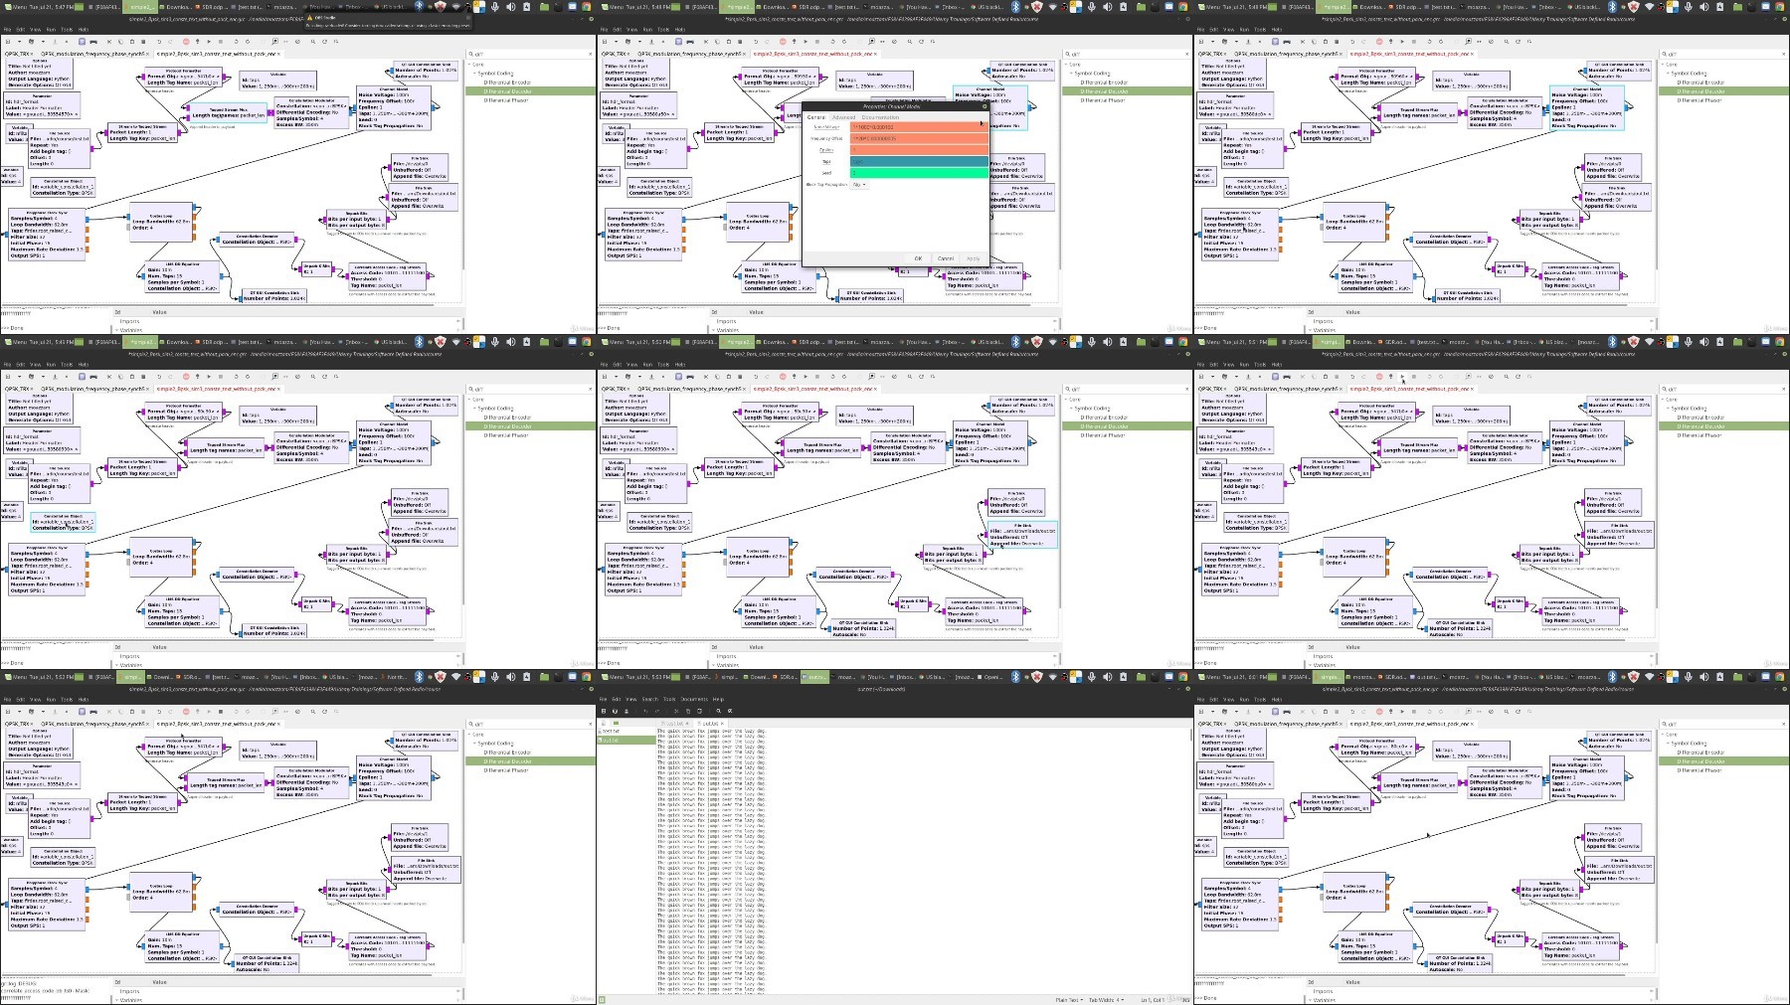
Task: Click the Open file icon in the text editor toolbar
Action: 615,711
